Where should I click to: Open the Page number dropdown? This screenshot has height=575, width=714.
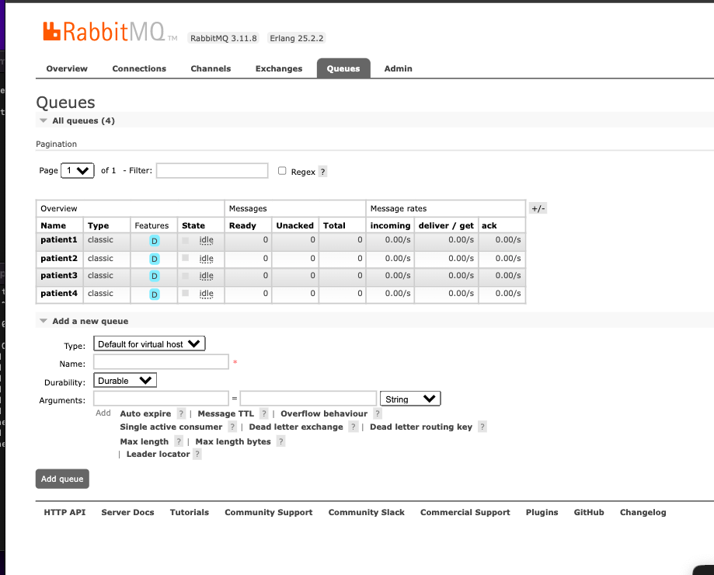(78, 170)
